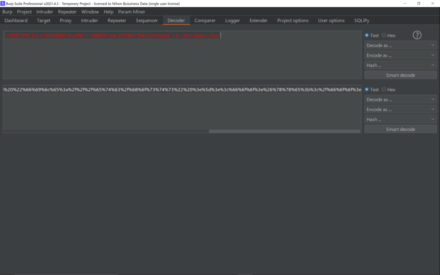Open the Param Miner menu
The image size is (440, 275).
tap(132, 12)
